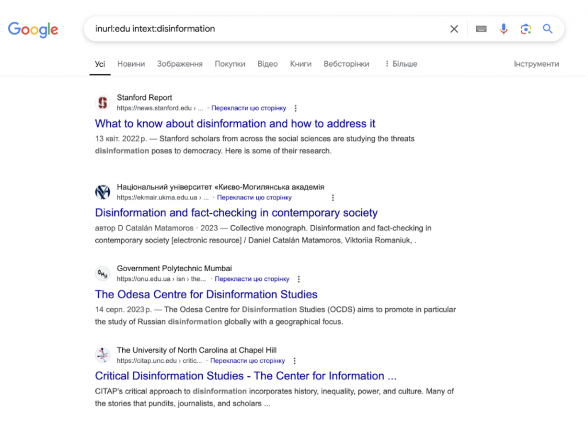Click 'Government Polytechnic Mumbai' site name
The width and height of the screenshot is (588, 428).
tap(175, 268)
